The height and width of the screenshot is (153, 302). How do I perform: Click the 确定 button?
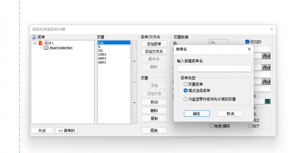click(197, 114)
